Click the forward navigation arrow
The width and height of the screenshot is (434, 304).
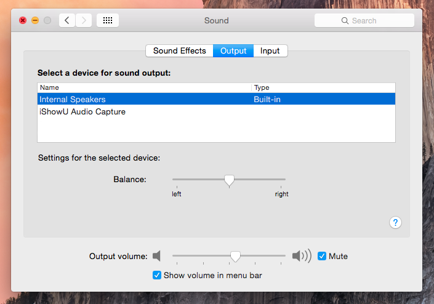pyautogui.click(x=84, y=20)
